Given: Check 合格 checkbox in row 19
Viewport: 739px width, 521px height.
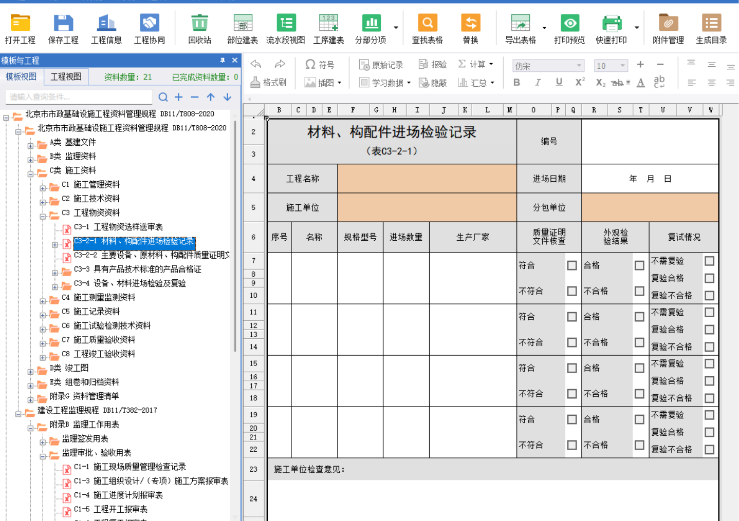Looking at the screenshot, I should [x=639, y=419].
